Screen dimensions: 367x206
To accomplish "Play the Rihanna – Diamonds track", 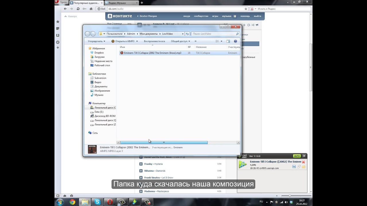I will [x=141, y=171].
